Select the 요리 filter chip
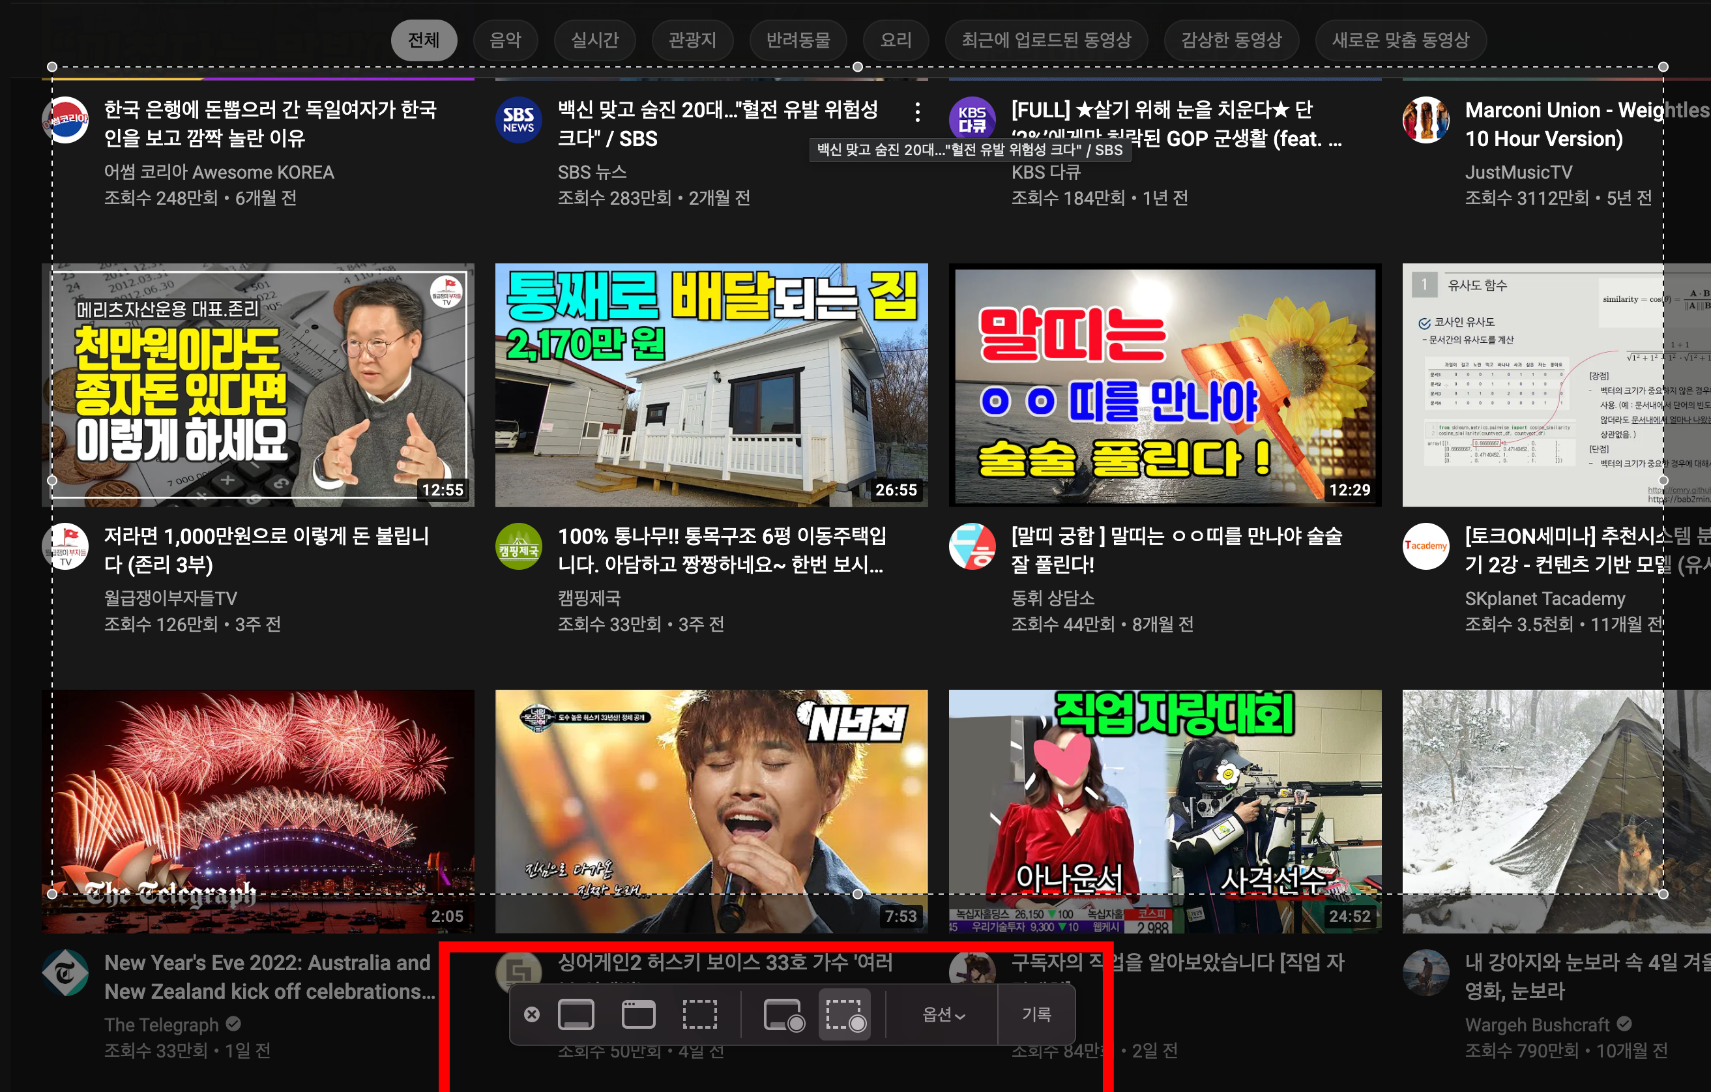This screenshot has width=1711, height=1092. (896, 40)
